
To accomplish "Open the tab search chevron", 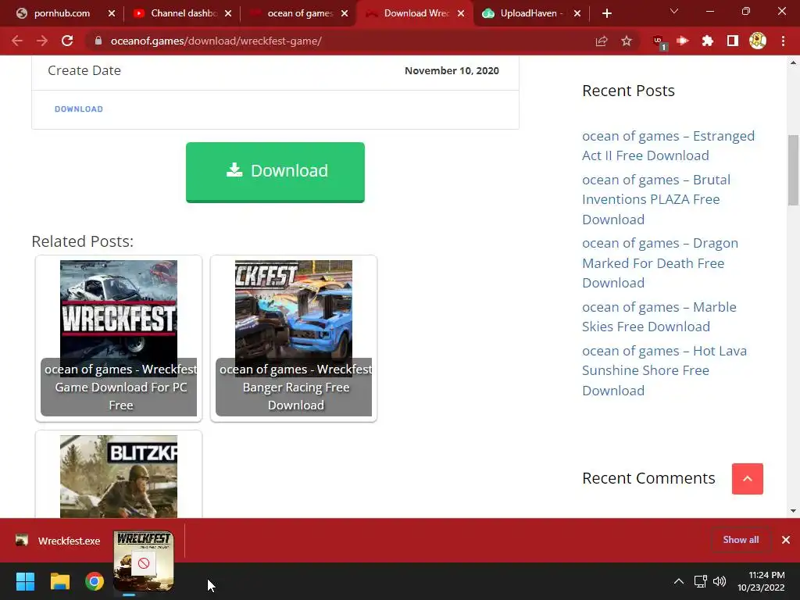I will pyautogui.click(x=674, y=11).
